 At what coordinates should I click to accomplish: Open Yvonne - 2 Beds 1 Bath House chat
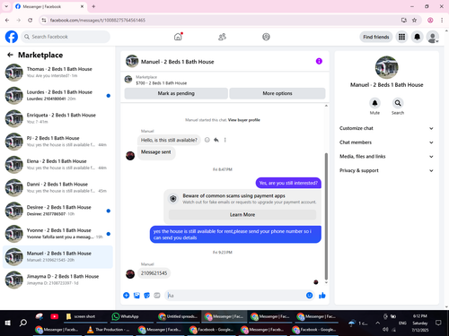tap(57, 233)
